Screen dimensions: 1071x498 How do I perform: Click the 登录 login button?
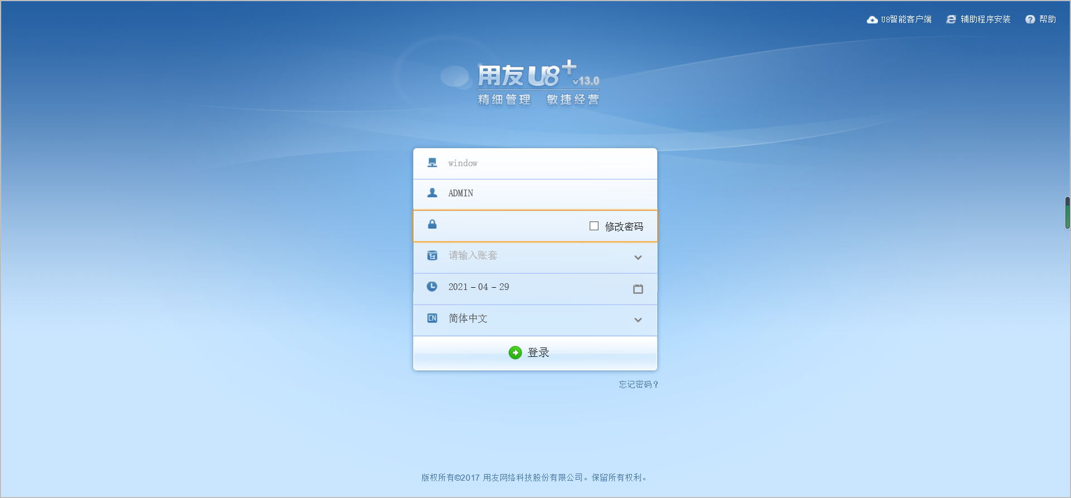pos(535,353)
